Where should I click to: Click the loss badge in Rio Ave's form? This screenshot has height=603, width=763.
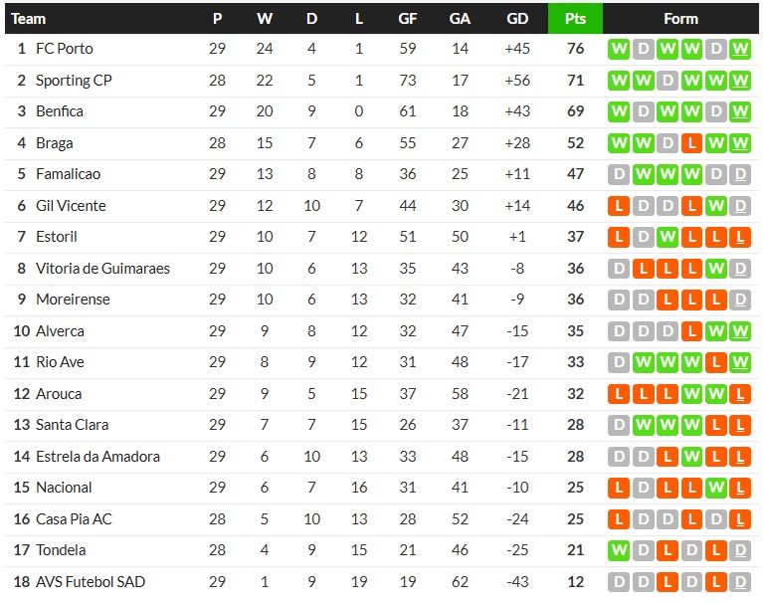(716, 362)
